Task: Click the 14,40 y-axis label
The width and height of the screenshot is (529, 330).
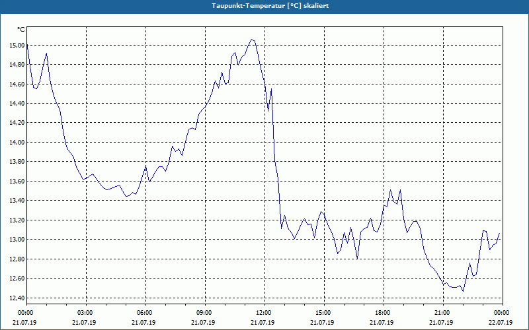Action: [x=17, y=104]
